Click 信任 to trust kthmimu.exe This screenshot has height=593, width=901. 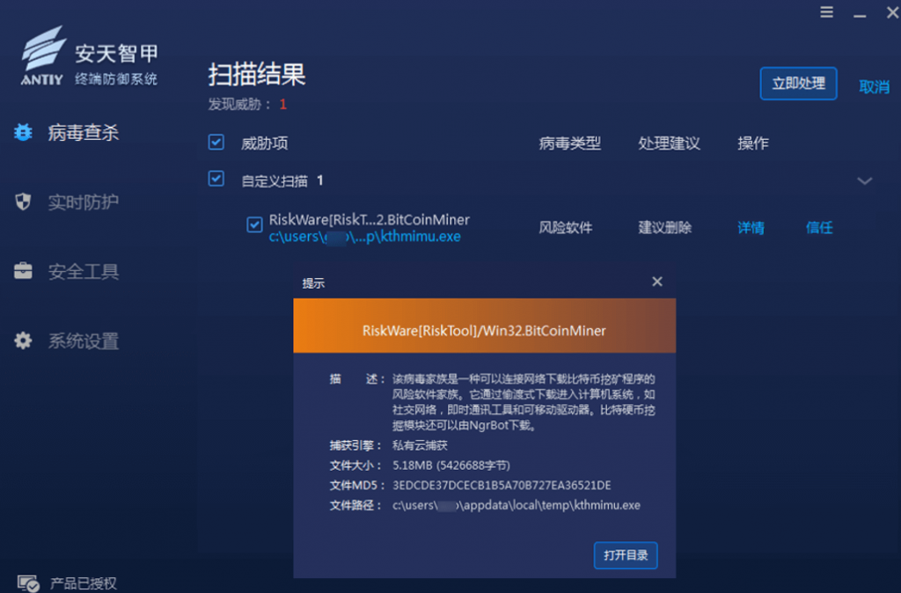coord(819,228)
